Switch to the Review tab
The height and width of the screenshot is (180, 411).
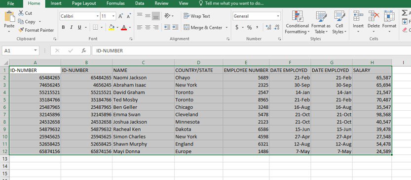[x=161, y=3]
